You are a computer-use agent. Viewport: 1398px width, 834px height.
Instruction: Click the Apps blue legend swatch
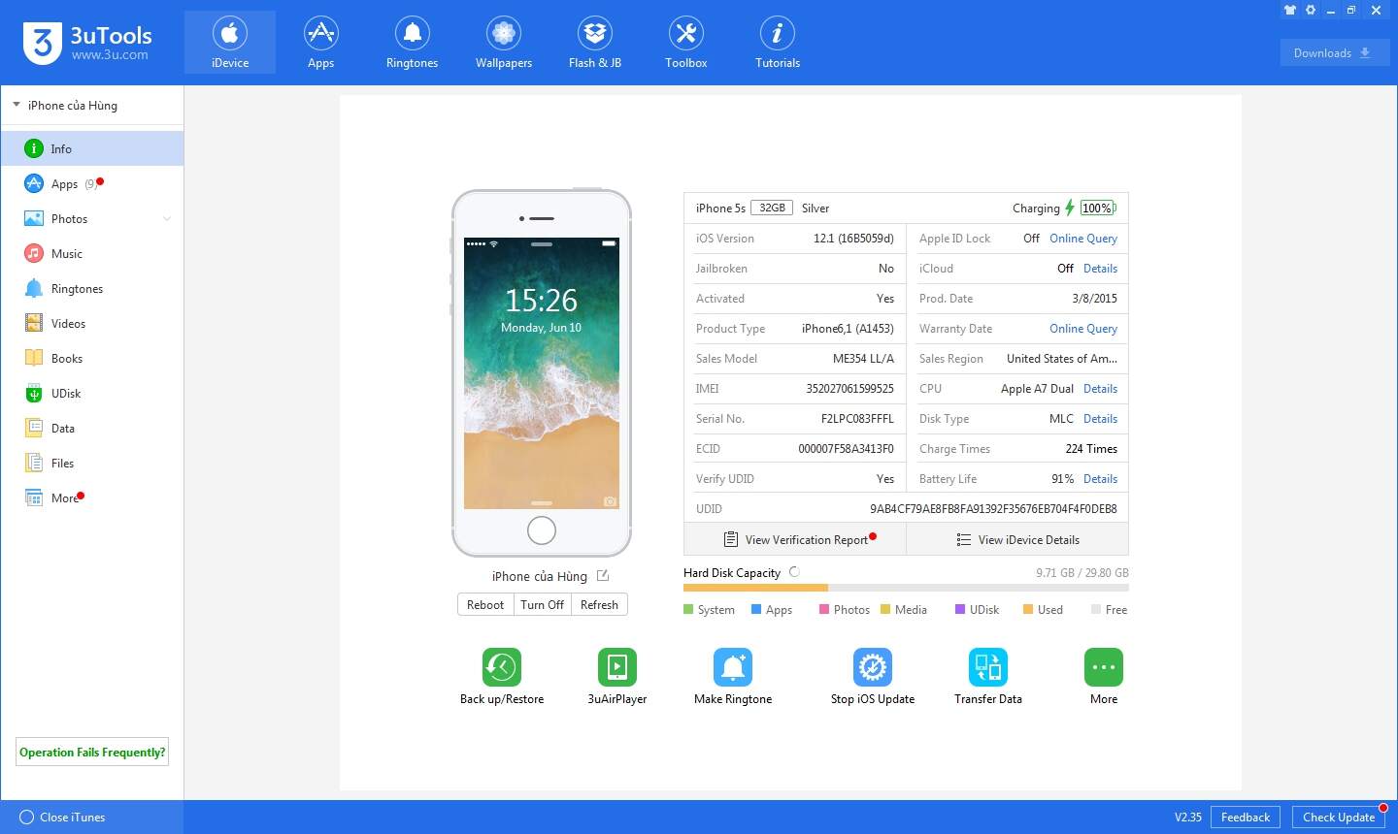(x=756, y=610)
